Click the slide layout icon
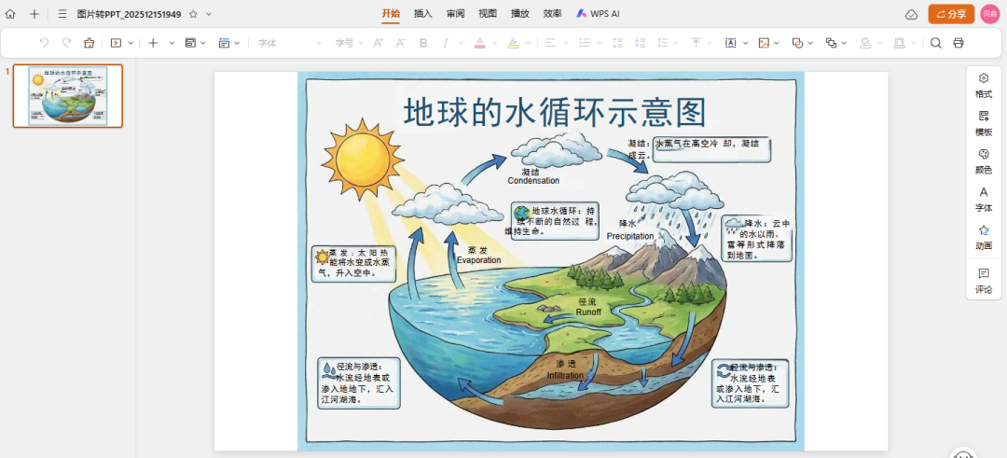Screen dimensions: 1007x458 point(190,42)
